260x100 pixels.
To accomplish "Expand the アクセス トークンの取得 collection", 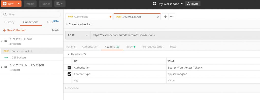I will coord(2,67).
